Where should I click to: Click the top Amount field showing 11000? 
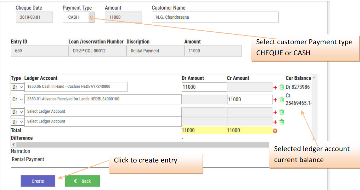pos(123,17)
